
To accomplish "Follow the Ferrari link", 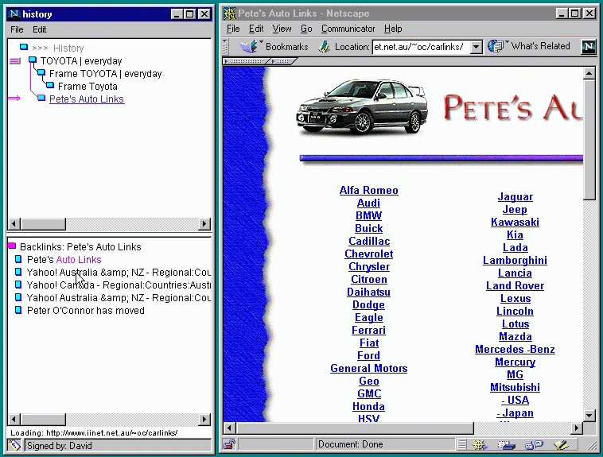I will pyautogui.click(x=369, y=330).
